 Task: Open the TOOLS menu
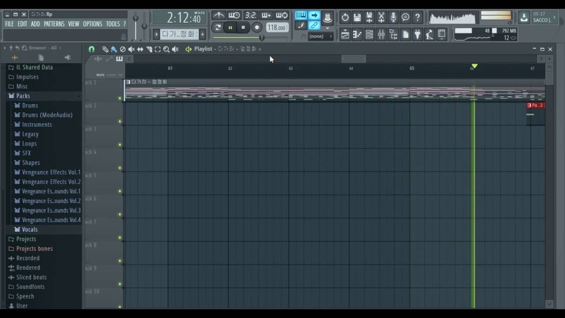click(x=113, y=24)
